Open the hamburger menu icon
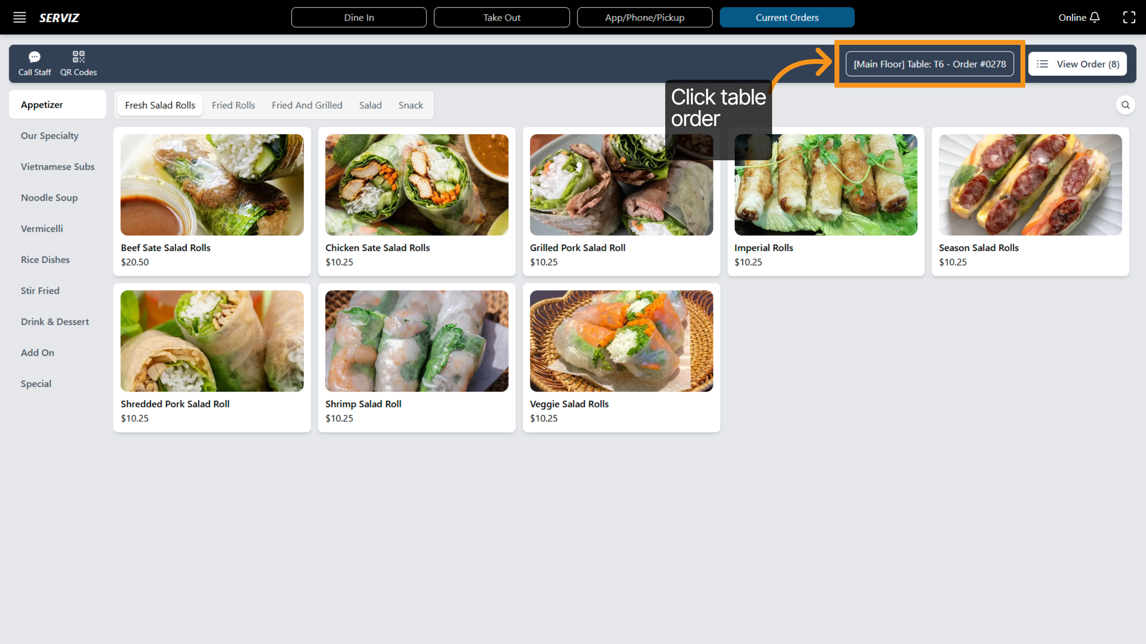 coord(20,18)
